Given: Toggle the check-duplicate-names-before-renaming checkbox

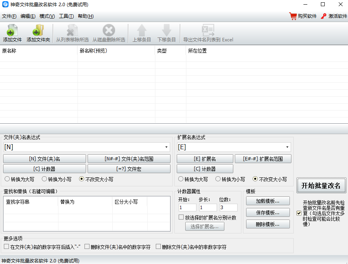Looking at the screenshot, I should pyautogui.click(x=299, y=213).
